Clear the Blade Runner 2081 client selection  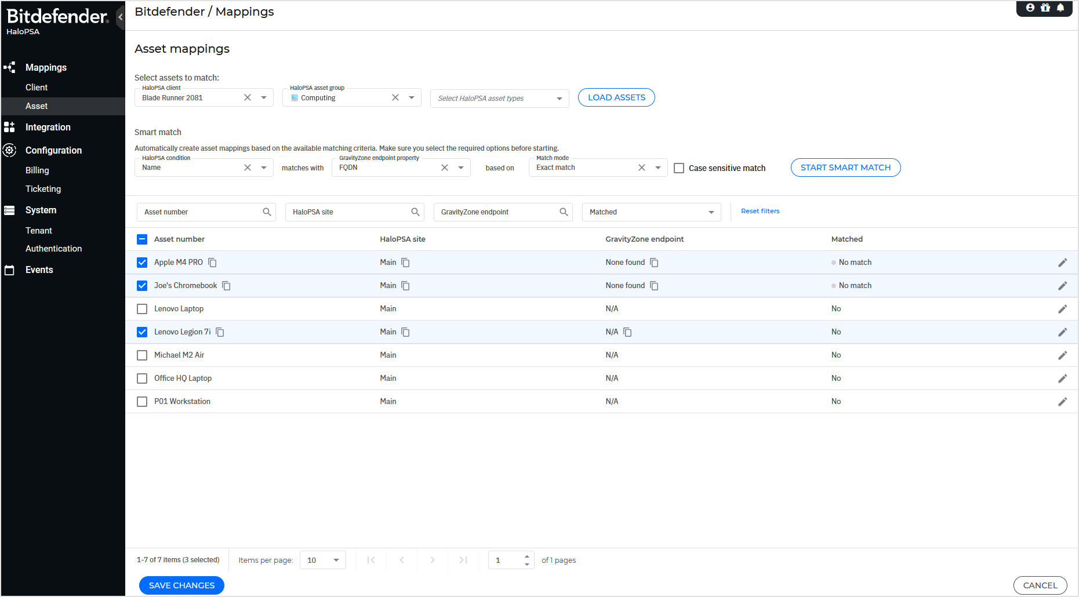[x=248, y=97]
